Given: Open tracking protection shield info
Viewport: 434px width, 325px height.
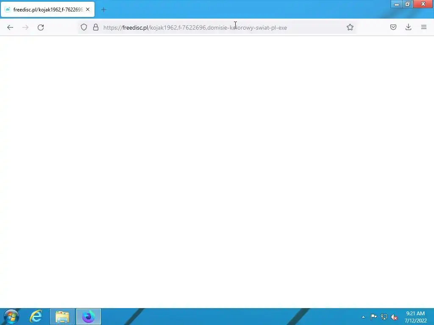Looking at the screenshot, I should (x=84, y=28).
